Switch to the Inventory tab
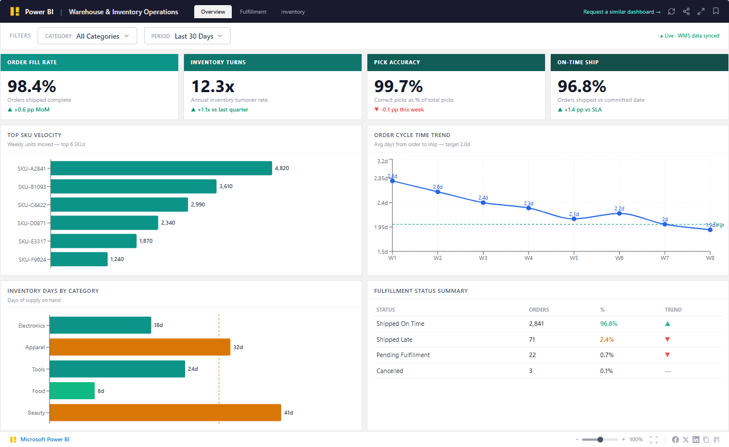 [293, 11]
